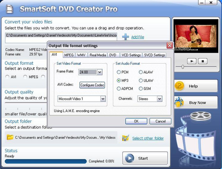This screenshot has width=222, height=169.
Task: Select the ADPCM audio format
Action: click(125, 89)
